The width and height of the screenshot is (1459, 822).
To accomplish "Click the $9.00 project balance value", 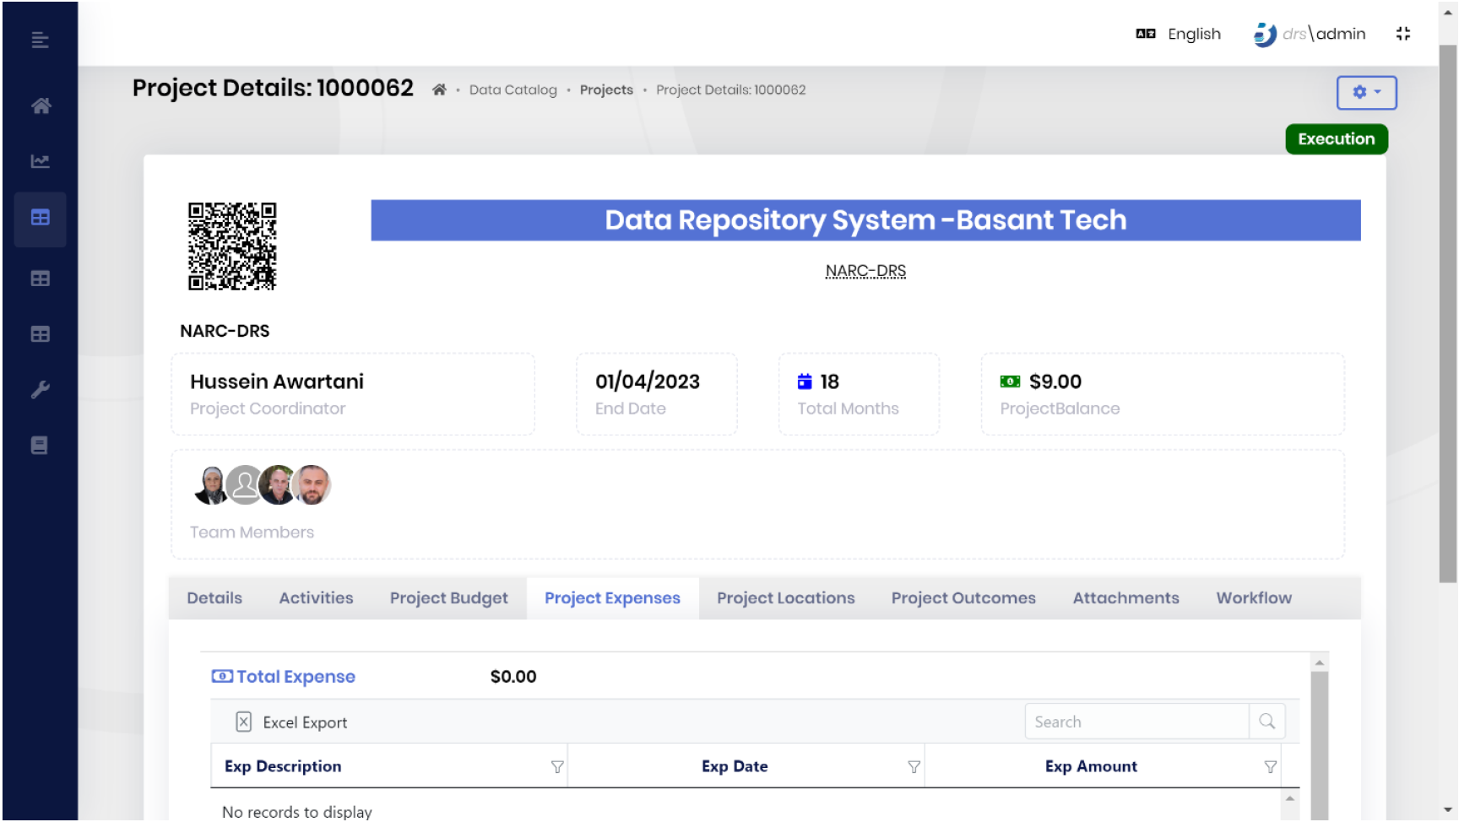I will (x=1055, y=381).
